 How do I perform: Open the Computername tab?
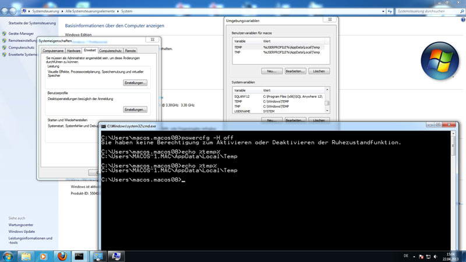tap(53, 51)
